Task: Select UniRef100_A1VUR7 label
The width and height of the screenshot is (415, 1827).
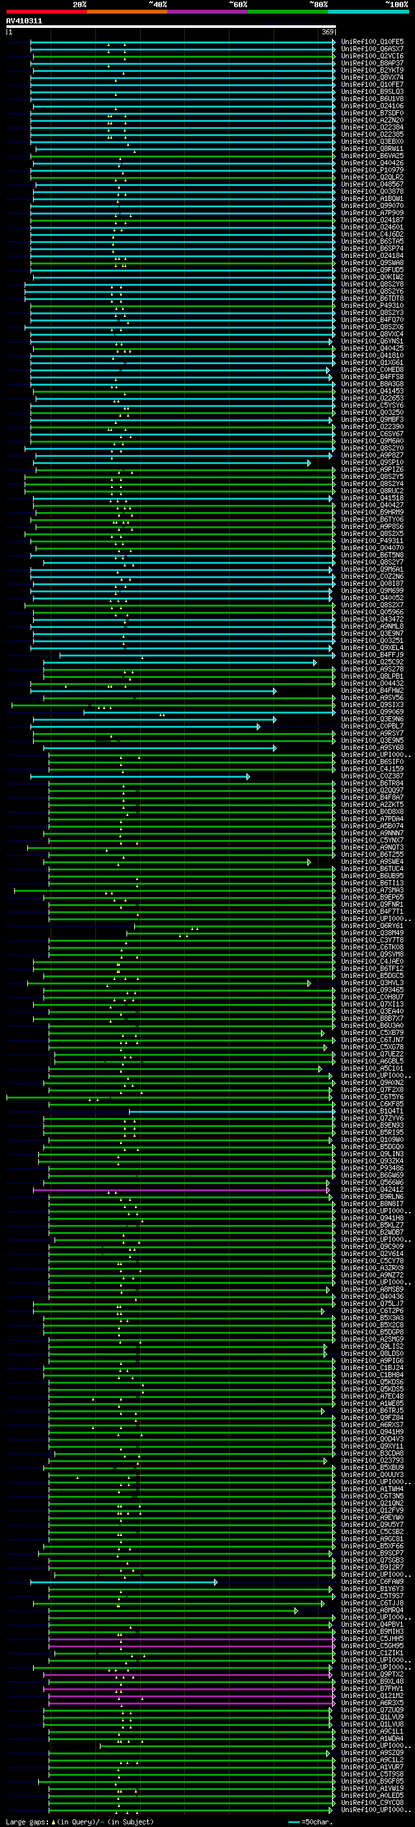Action: (x=372, y=1767)
